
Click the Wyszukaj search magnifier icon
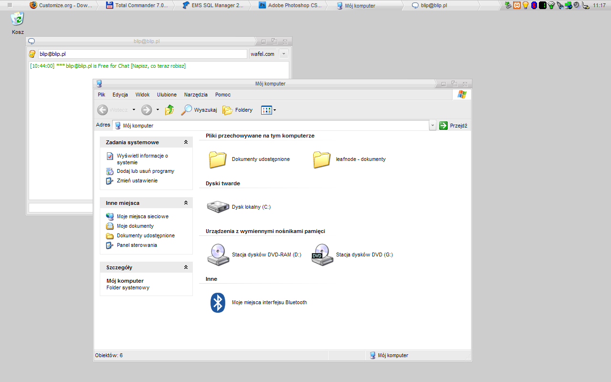pos(187,110)
